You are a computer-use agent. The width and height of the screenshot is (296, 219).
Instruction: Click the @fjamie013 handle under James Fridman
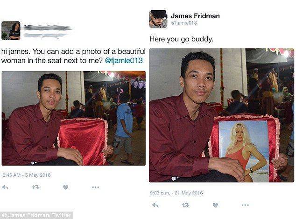pos(184,23)
